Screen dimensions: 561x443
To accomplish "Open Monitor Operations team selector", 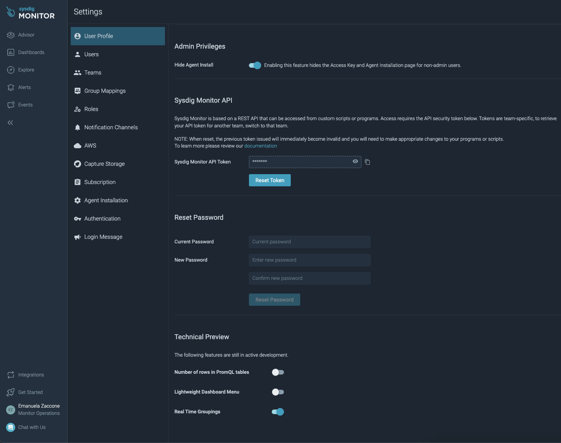I will tap(39, 413).
